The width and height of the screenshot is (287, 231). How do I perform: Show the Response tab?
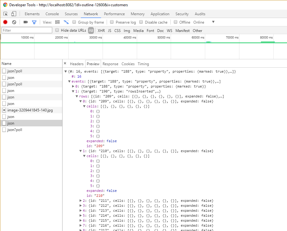(x=110, y=64)
